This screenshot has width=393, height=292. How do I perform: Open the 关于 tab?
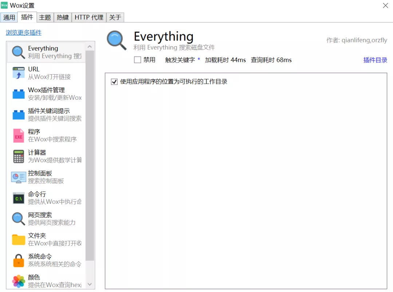[x=115, y=17]
